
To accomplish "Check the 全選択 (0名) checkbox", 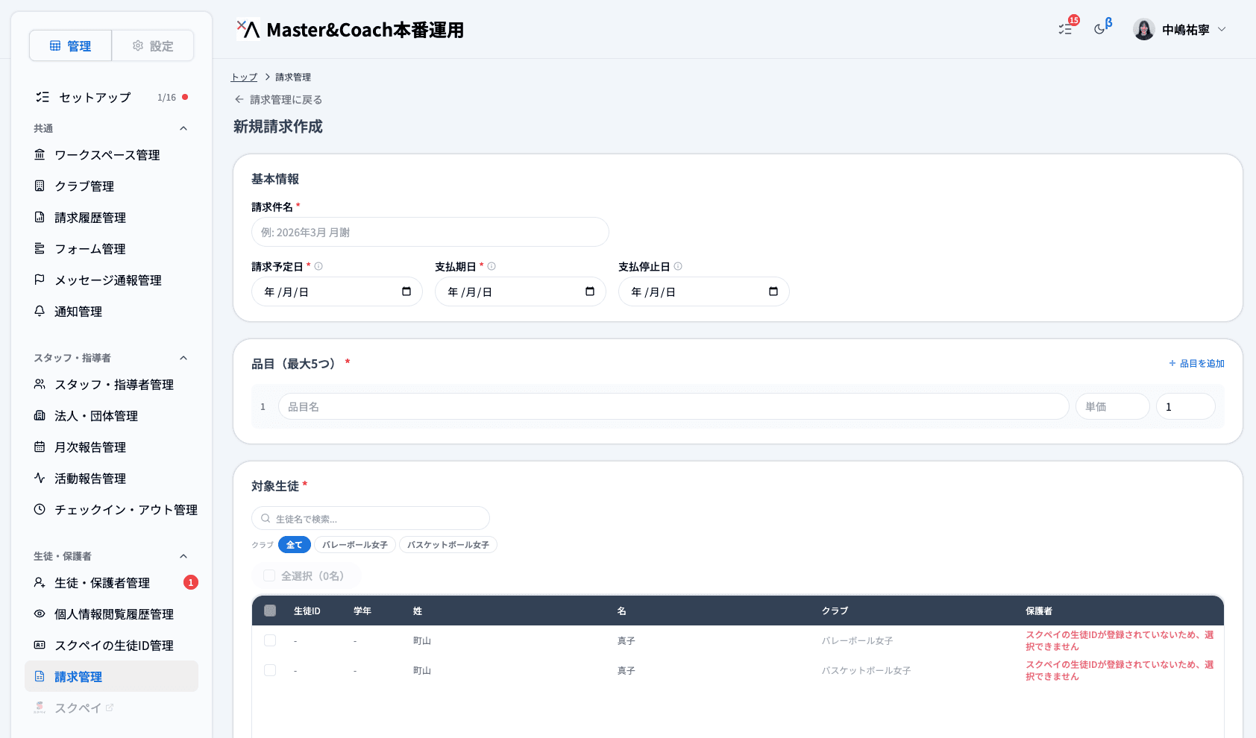I will [x=269, y=575].
